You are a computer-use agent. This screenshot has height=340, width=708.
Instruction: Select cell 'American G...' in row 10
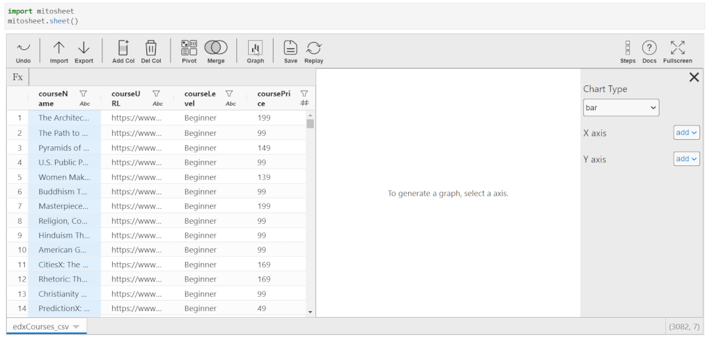tap(64, 249)
